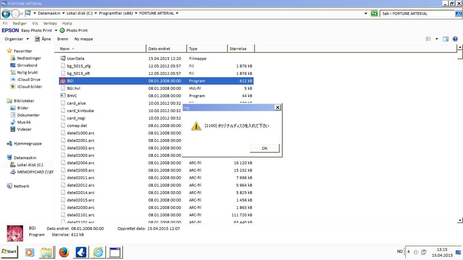Close the reg dialog with X
This screenshot has height=260, width=463.
[277, 108]
